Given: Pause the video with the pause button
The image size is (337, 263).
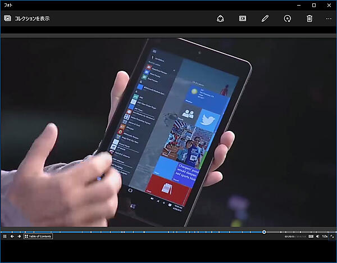Looking at the screenshot, I should tap(5, 237).
